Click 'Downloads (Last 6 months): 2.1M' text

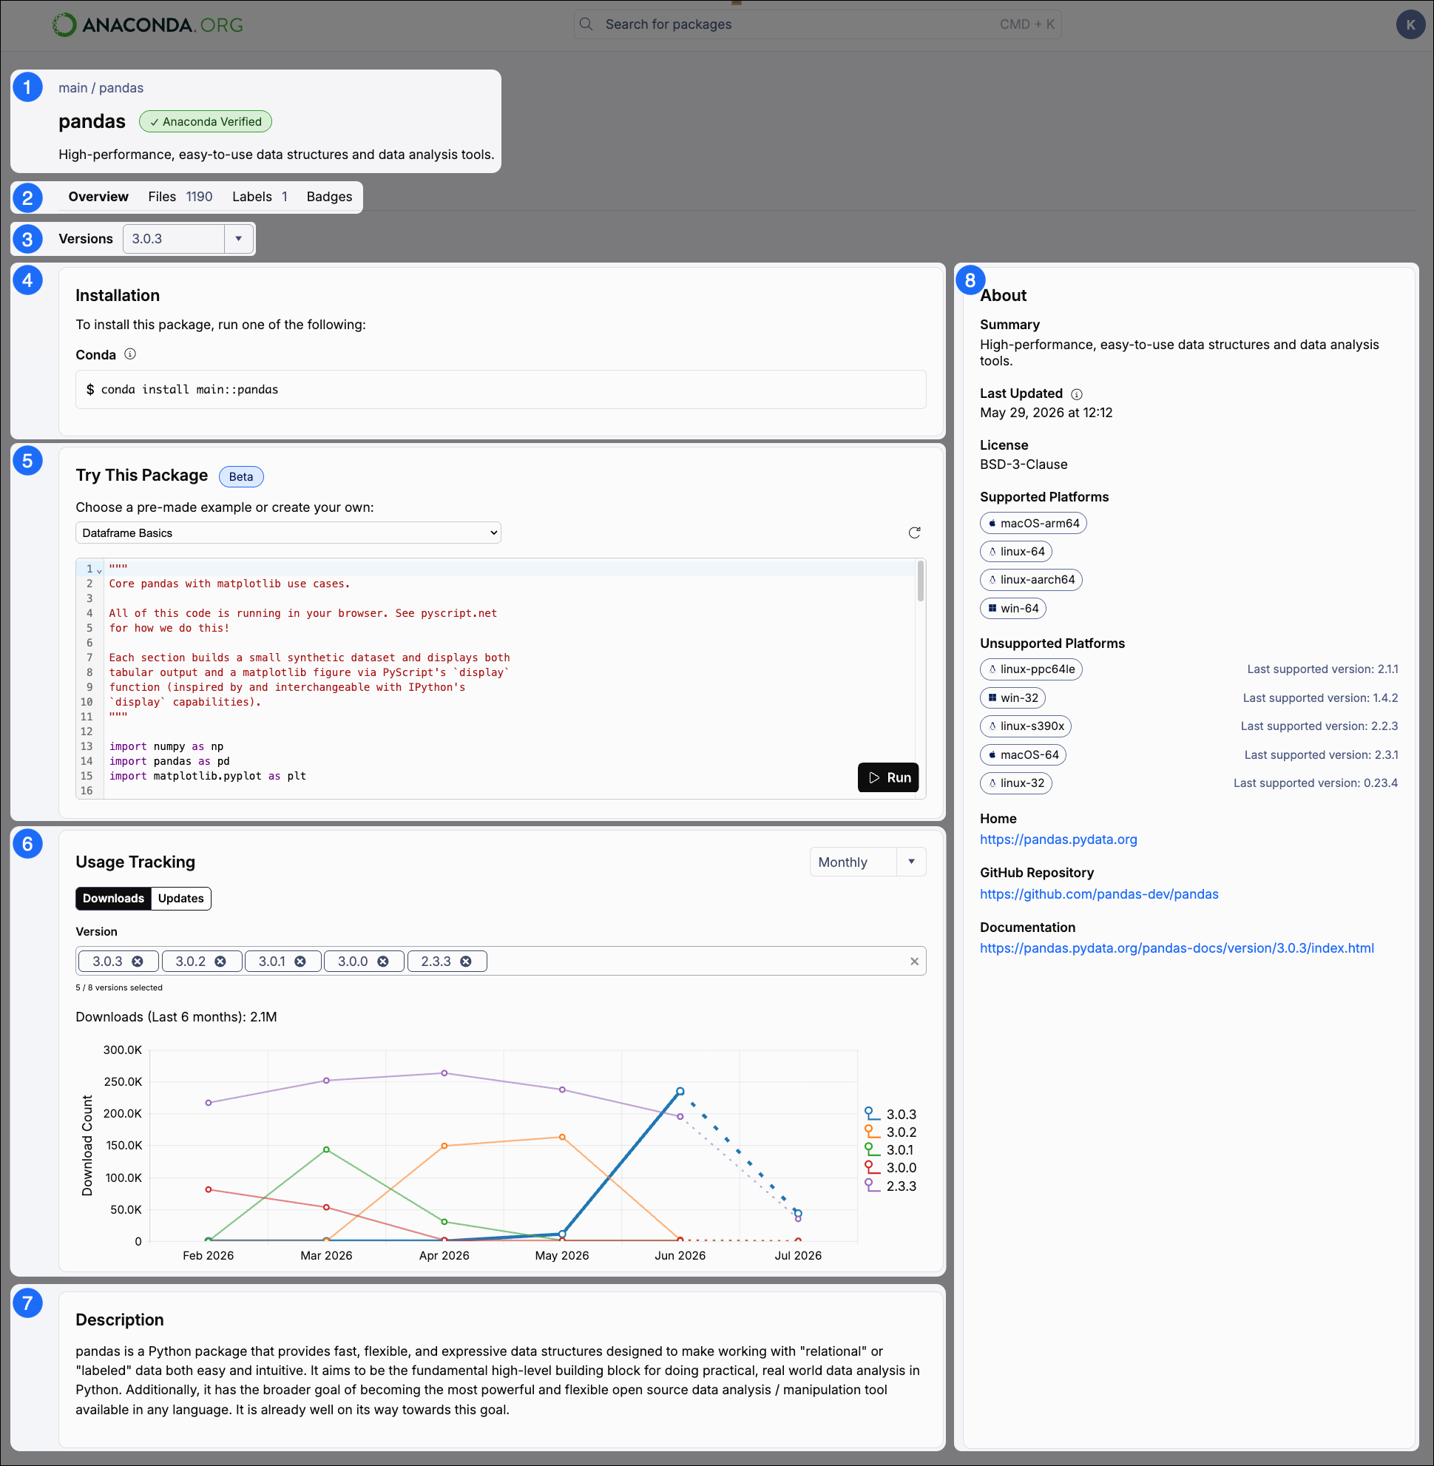click(x=176, y=1017)
